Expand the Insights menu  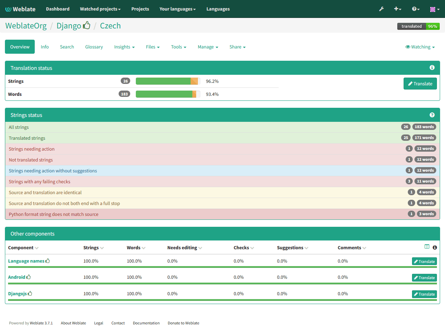tap(125, 47)
